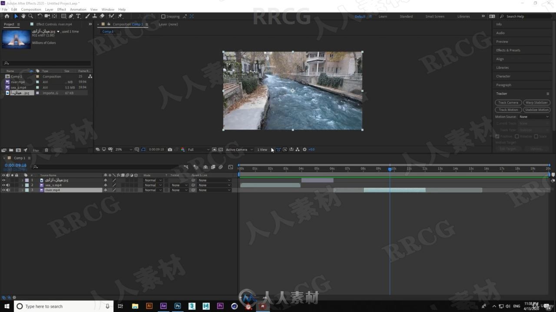Screen dimensions: 556x312
Task: Select the Zoom magnifier tool
Action: coord(30,16)
